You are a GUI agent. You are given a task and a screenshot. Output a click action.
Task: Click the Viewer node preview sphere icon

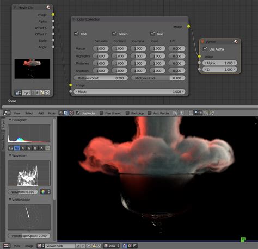coord(236,42)
